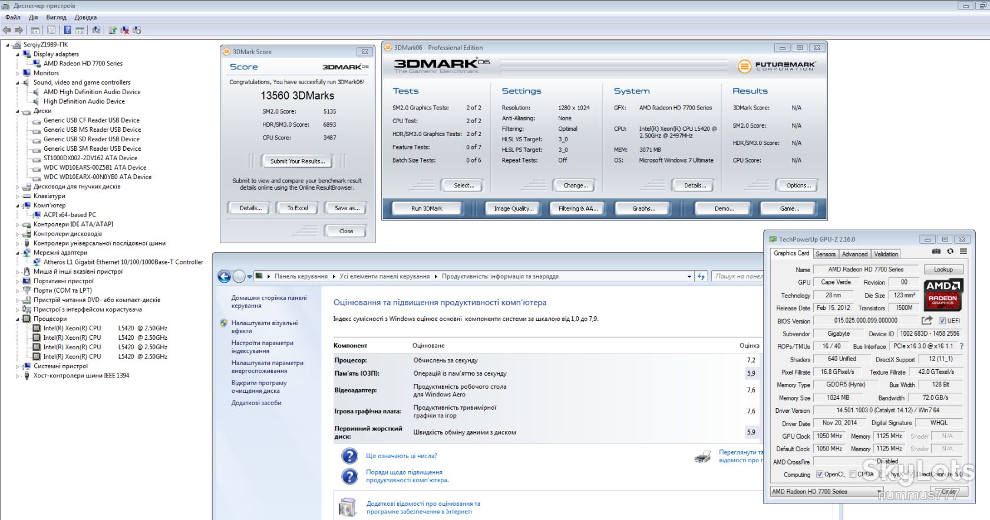
Task: Click the Back arrow in Device Manager toolbar
Action: tap(7, 30)
